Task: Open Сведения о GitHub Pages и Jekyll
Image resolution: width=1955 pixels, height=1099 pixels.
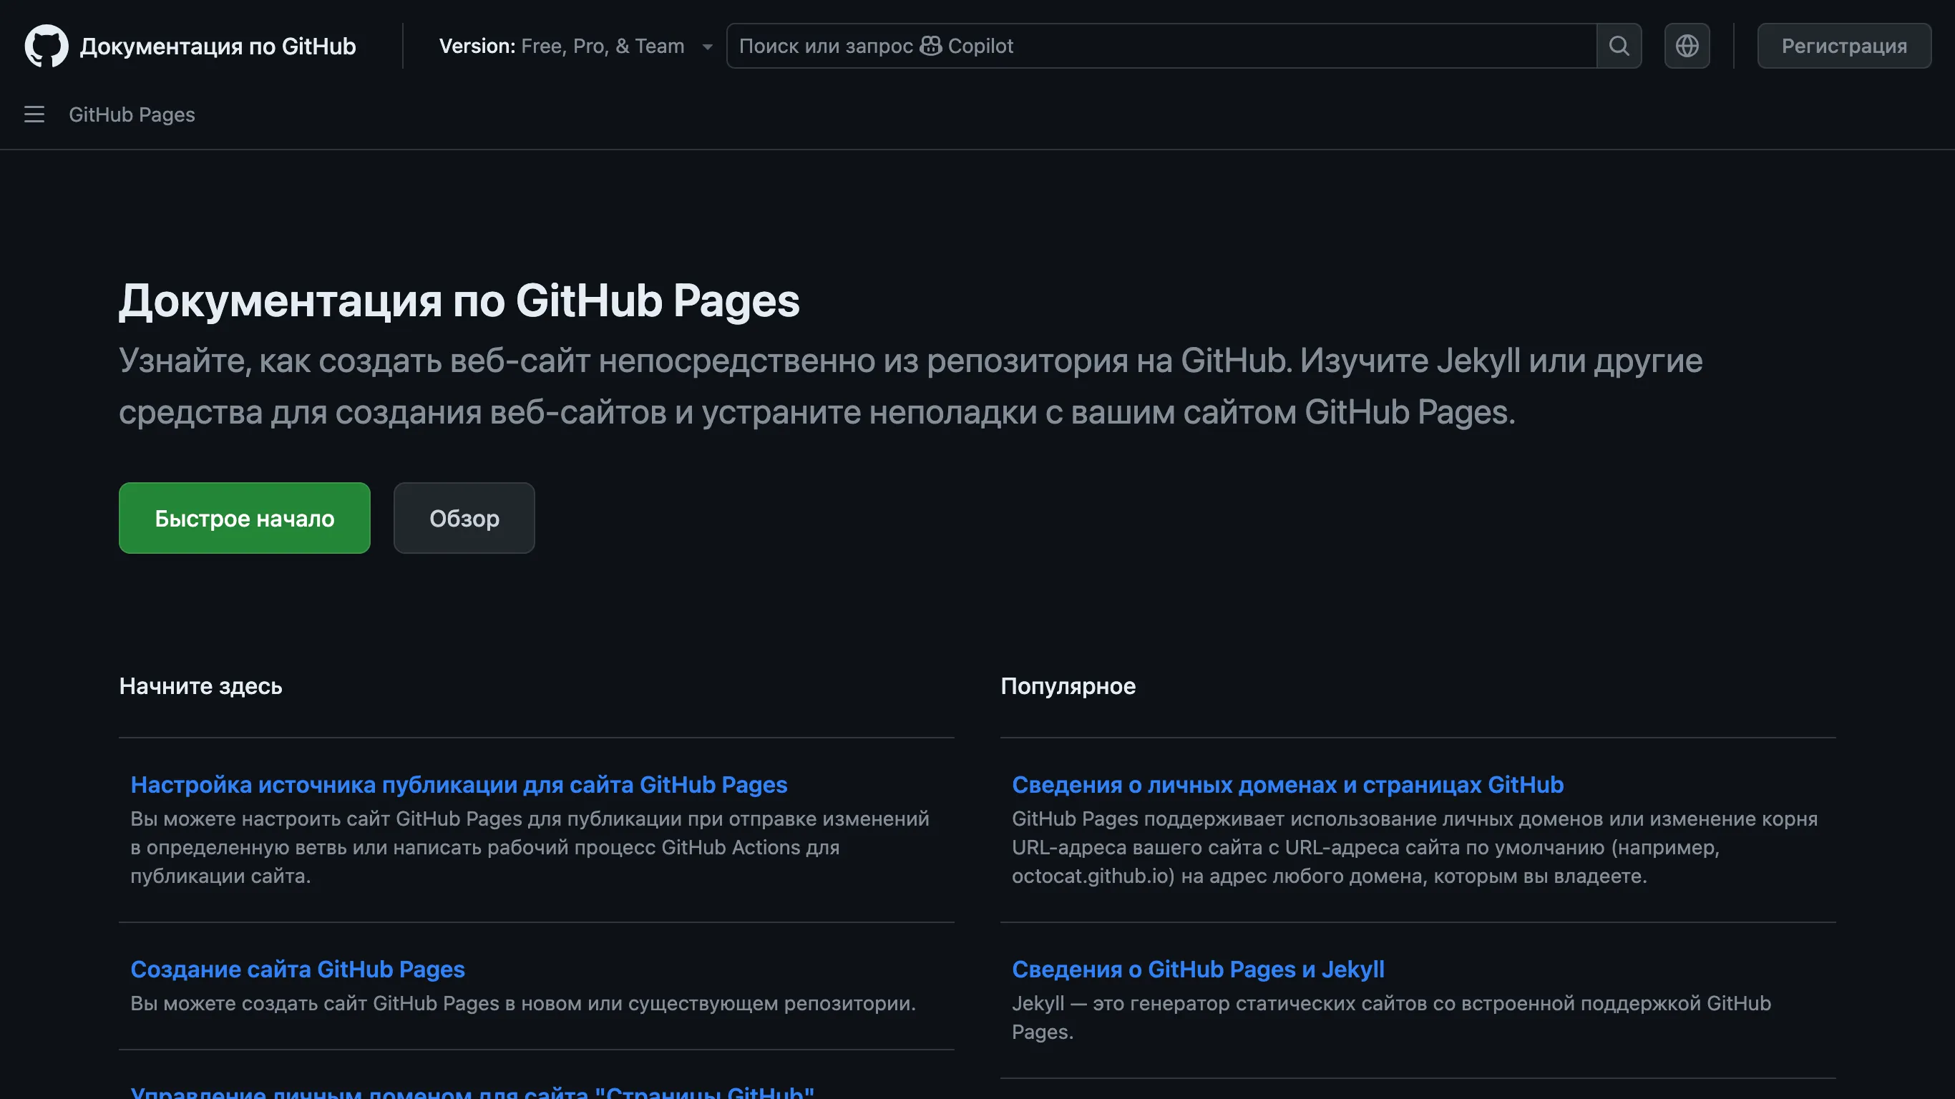Action: (1198, 969)
